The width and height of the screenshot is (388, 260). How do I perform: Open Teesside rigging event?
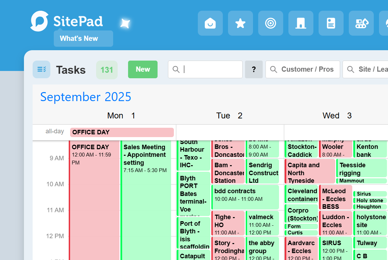pos(362,168)
